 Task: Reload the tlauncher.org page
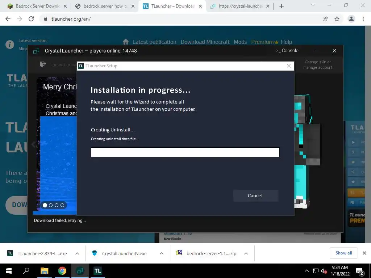(31, 19)
